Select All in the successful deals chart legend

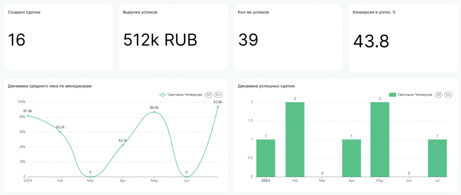[438, 95]
